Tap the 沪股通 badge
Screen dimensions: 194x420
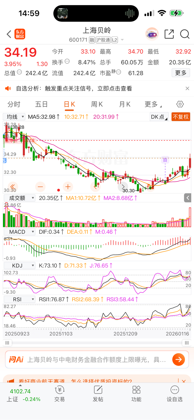click(x=103, y=40)
